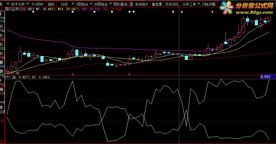This screenshot has height=144, width=276.
Task: Click the C90: 20.912 indicator value
Action: tap(91, 9)
